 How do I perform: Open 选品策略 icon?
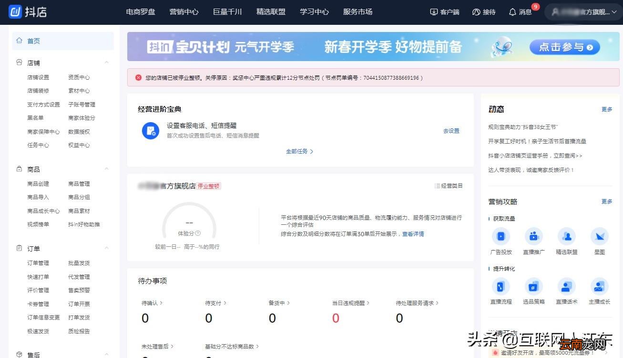(534, 286)
